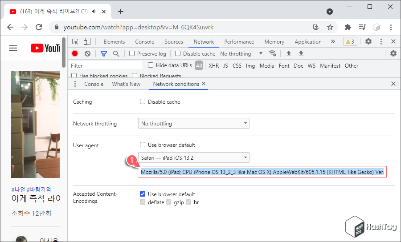Filter requests by JS
Screen dimensions: 401x242
pos(225,65)
